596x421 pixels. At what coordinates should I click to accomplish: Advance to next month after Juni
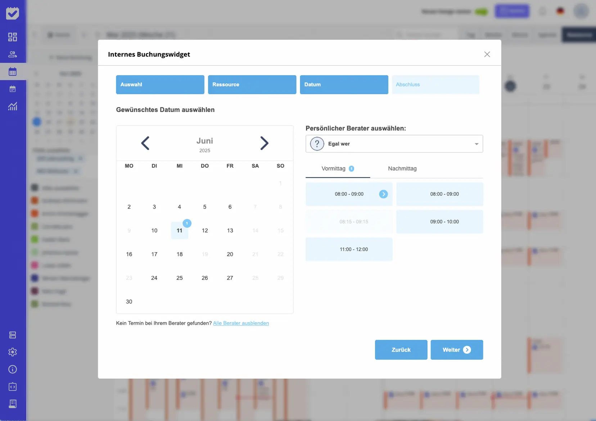(264, 143)
